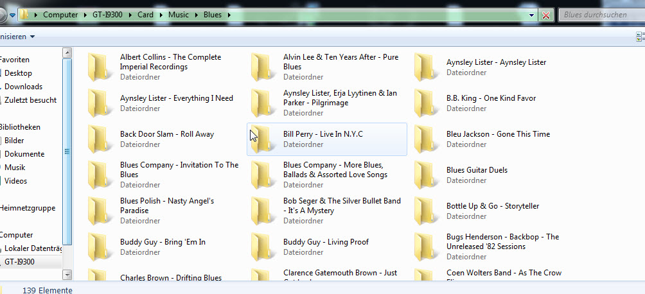Open Desktop in the navigation pane
The width and height of the screenshot is (645, 294).
(x=18, y=73)
